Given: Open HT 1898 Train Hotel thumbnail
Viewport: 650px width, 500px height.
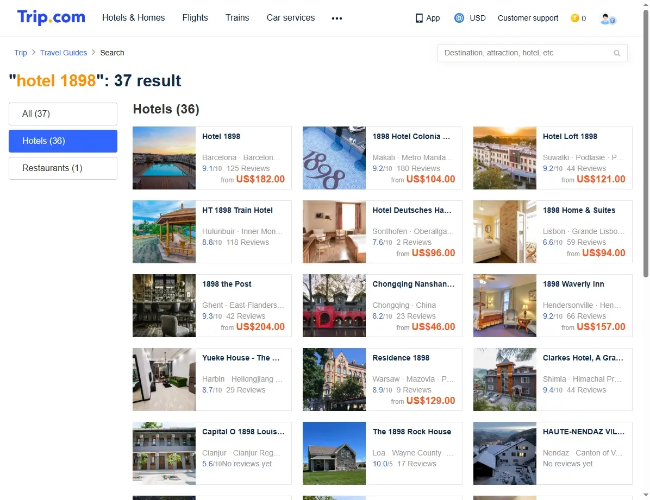Looking at the screenshot, I should click(x=164, y=232).
